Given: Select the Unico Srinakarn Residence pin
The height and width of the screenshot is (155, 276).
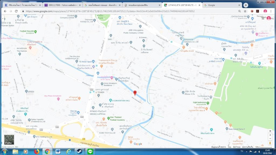Looking at the screenshot, I should point(102,84).
